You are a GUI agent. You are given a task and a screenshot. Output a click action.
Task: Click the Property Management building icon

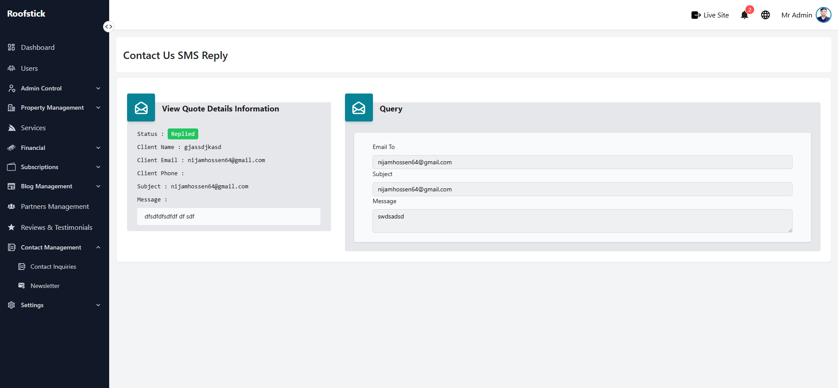click(x=11, y=107)
